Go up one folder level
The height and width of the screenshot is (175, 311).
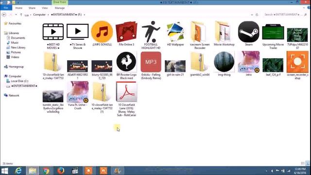pyautogui.click(x=21, y=15)
